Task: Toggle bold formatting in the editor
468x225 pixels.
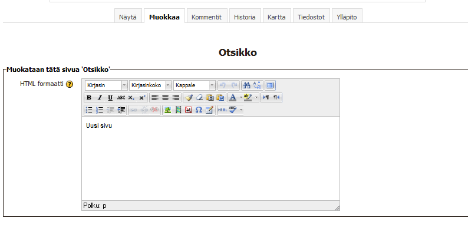Action: point(88,98)
